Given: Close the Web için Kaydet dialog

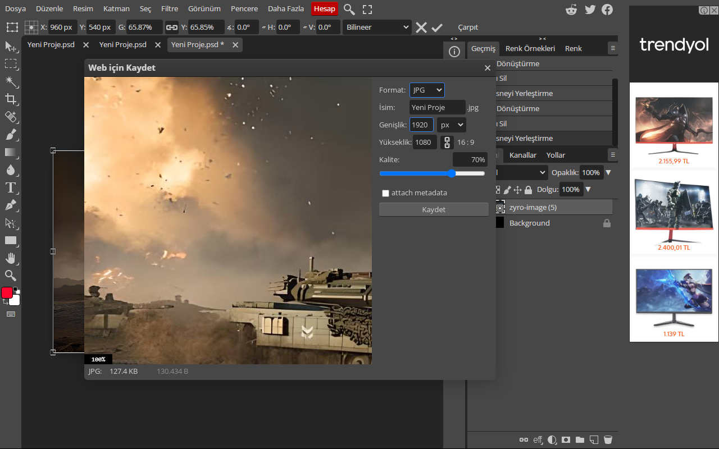Looking at the screenshot, I should coord(488,68).
